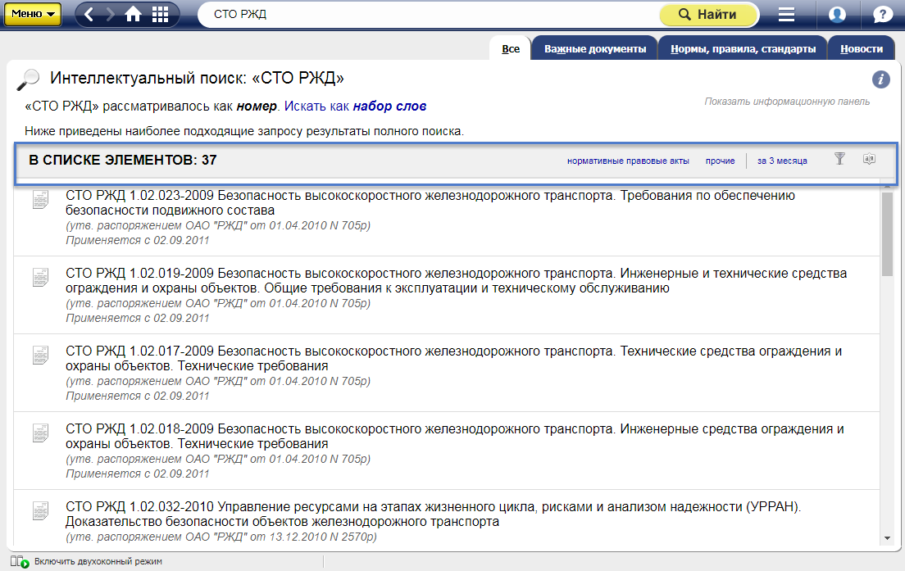Open the funnel filter for the list
The width and height of the screenshot is (905, 571).
839,159
